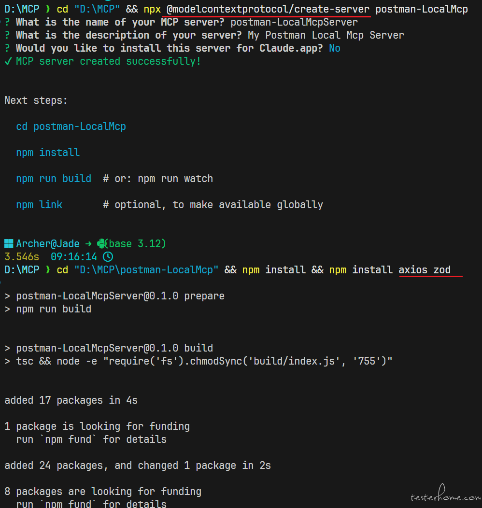Click the blue 'npm install' next step
Viewport: 482px width, 508px height.
[48, 152]
